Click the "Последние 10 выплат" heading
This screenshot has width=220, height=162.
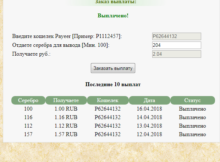(113, 85)
